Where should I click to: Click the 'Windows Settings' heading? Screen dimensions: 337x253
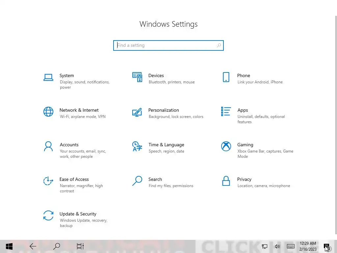[x=168, y=24]
